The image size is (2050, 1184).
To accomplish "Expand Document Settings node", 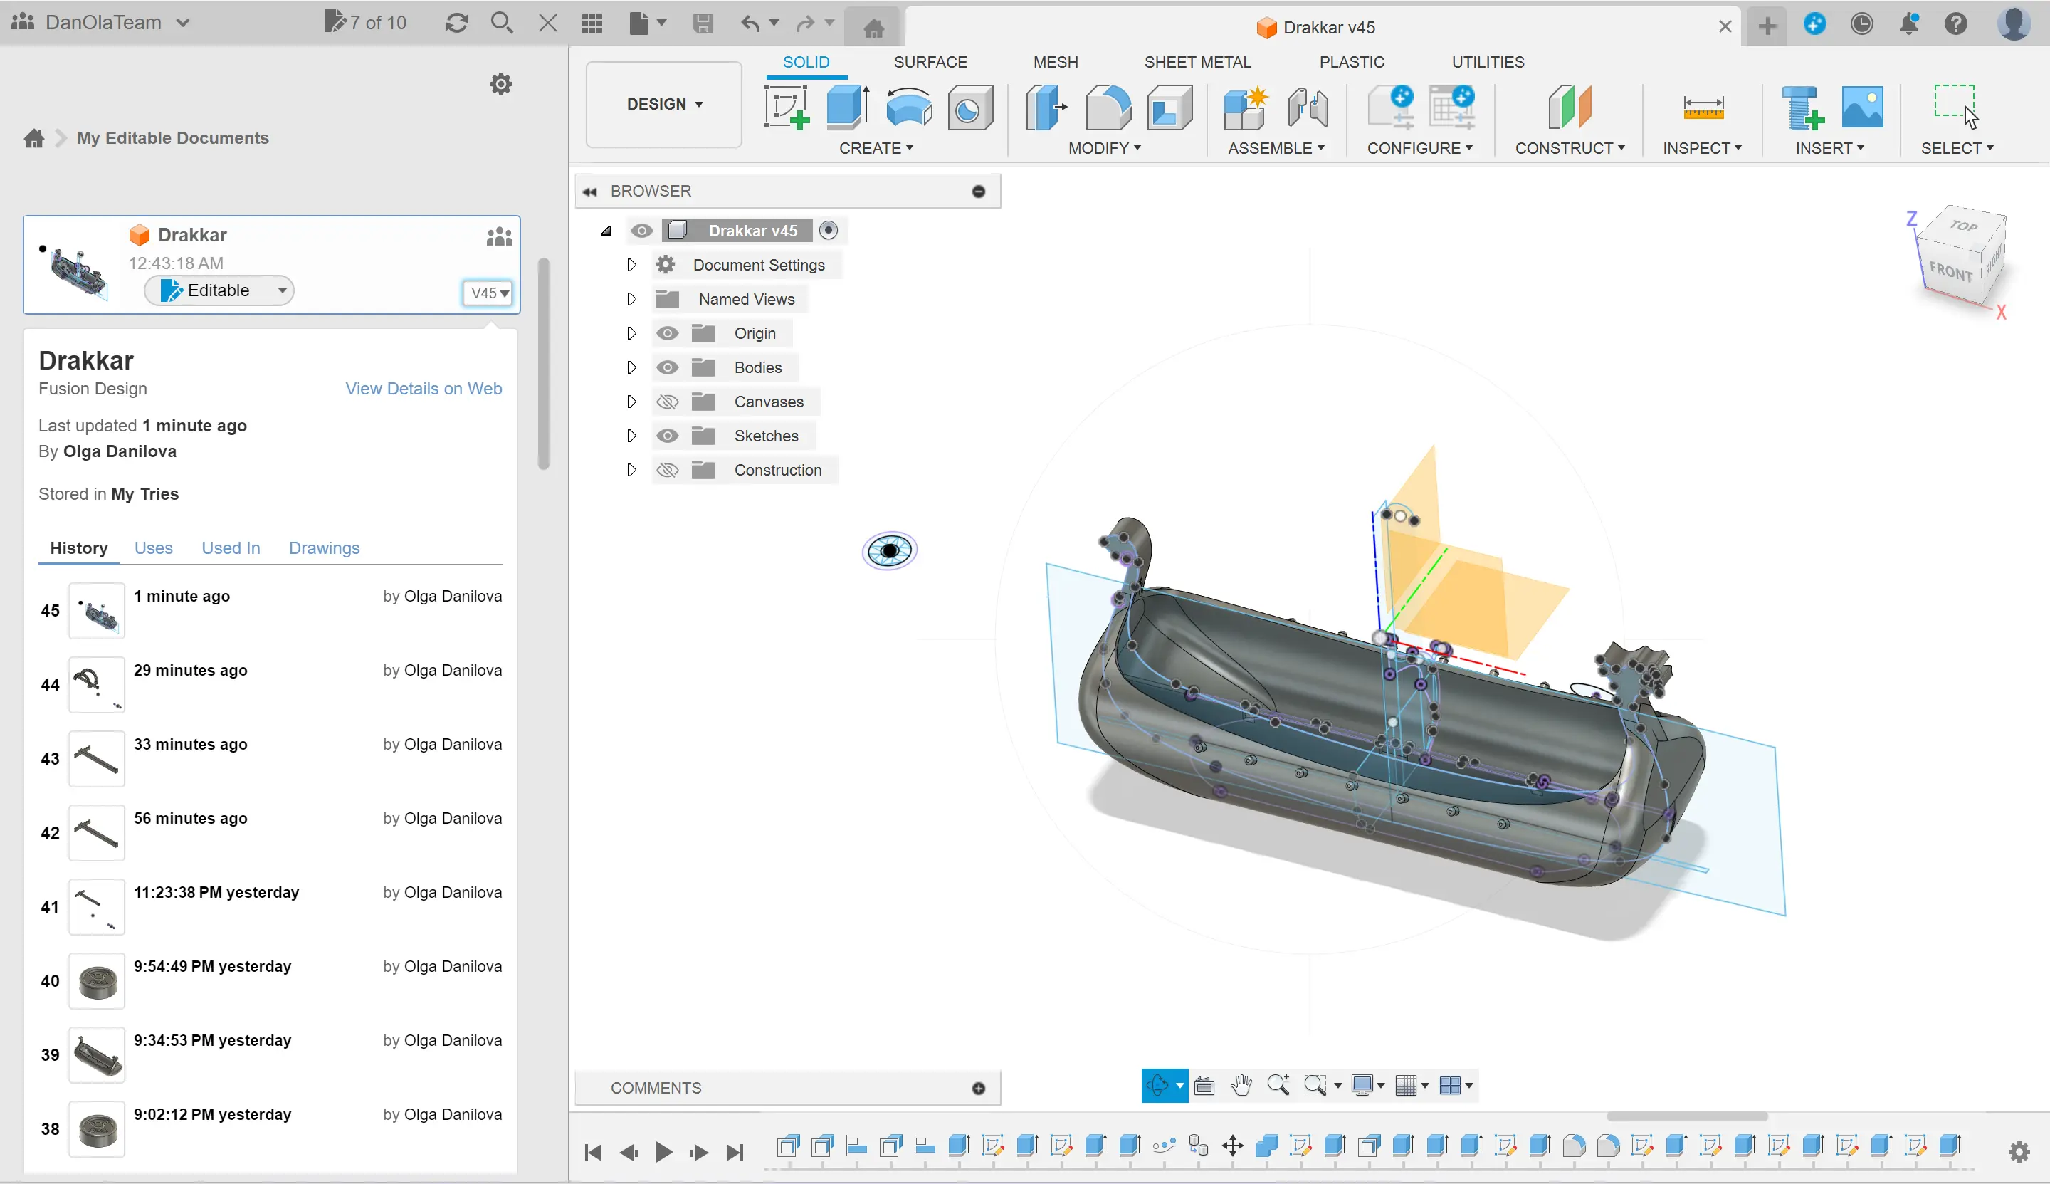I will point(631,265).
